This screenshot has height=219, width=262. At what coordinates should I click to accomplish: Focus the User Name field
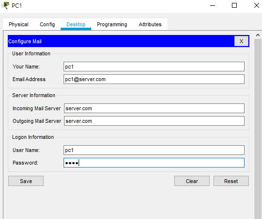coord(154,150)
